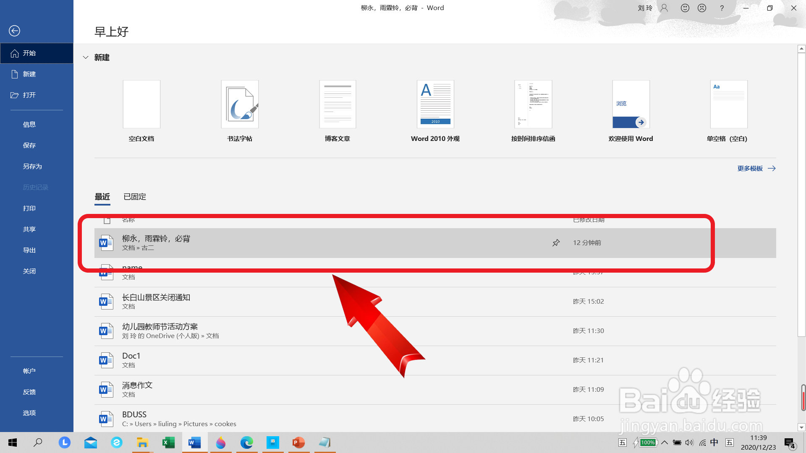Open the volume speaker icon
Screen dimensions: 806x453
click(689, 443)
